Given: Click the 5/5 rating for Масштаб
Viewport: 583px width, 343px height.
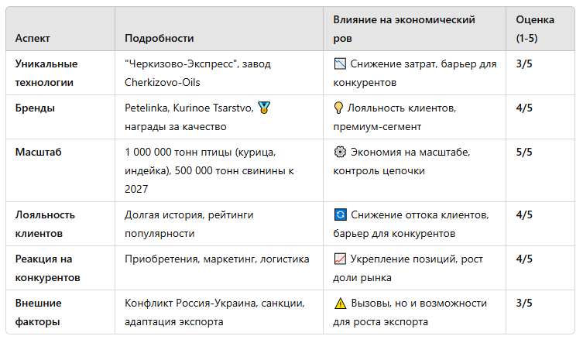Looking at the screenshot, I should pos(524,153).
